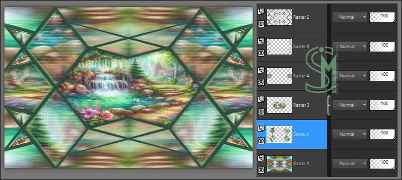Open Normal blend mode dropdown for Raster 3
Screen dimensions: 402x180
350,105
